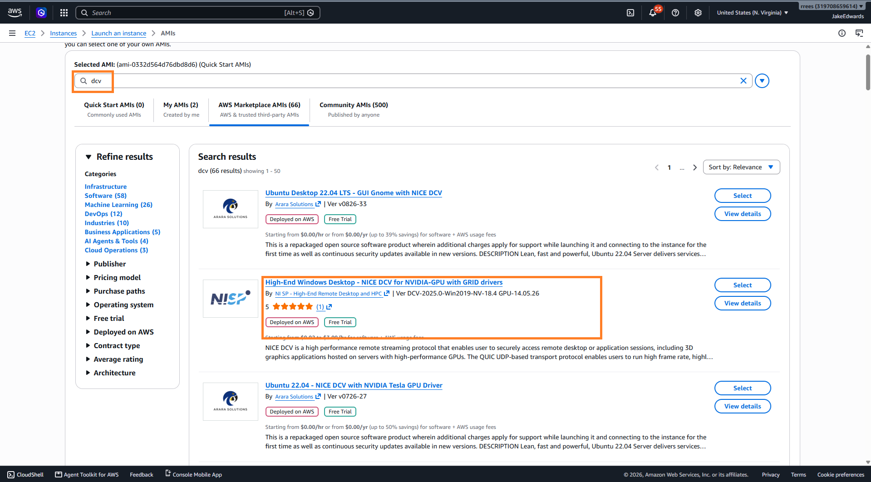Select Ubuntu 22.04 NICE DCV Tesla AMI
Viewport: 871px width, 482px height.
point(743,388)
